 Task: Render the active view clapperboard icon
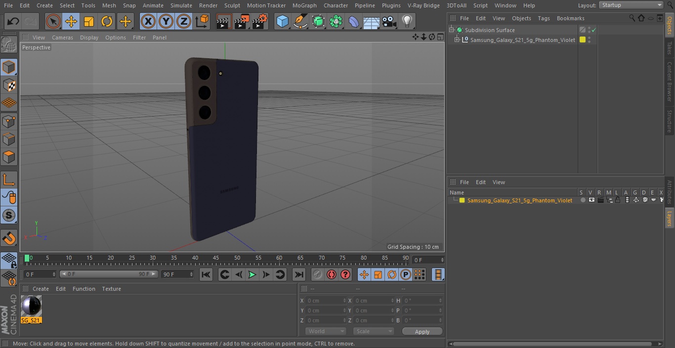pos(223,22)
